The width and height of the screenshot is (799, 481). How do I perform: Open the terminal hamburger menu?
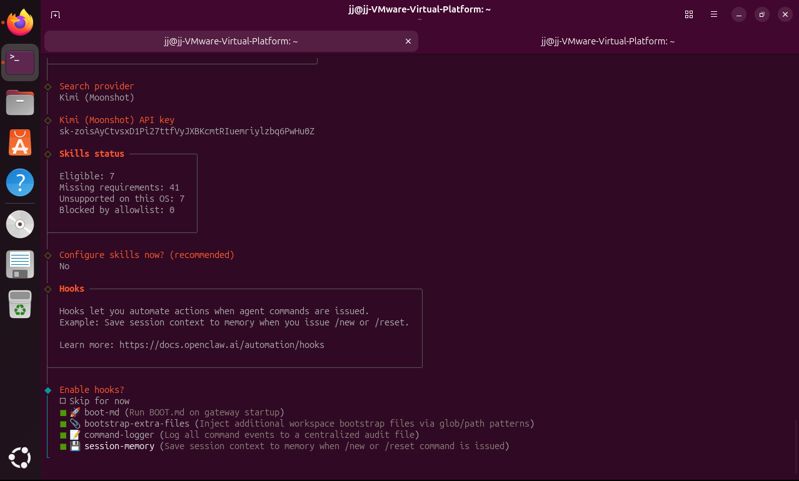click(713, 14)
